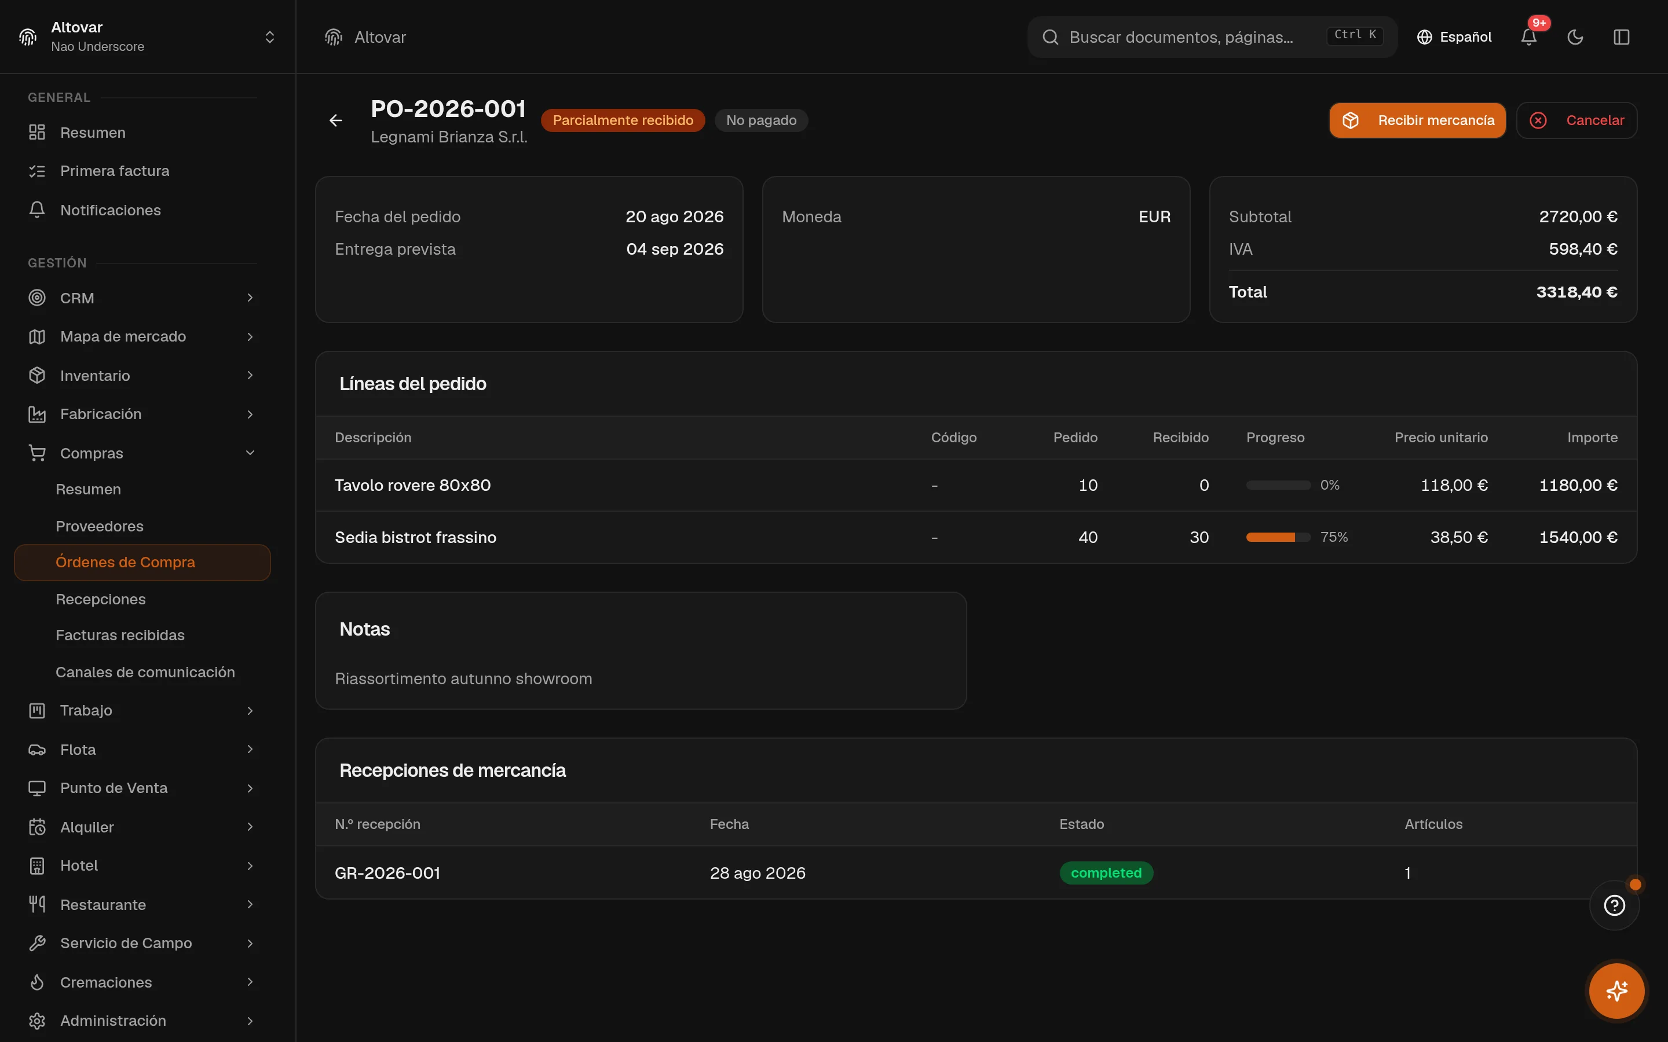
Task: Click the Trabajo kanban icon
Action: pos(37,710)
